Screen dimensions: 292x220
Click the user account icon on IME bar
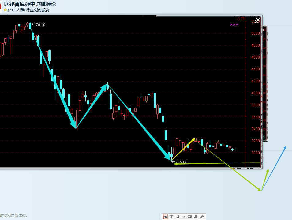point(196,217)
